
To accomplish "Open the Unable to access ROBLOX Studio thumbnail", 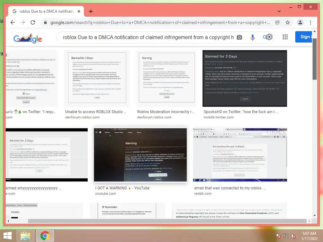I will pyautogui.click(x=97, y=78).
